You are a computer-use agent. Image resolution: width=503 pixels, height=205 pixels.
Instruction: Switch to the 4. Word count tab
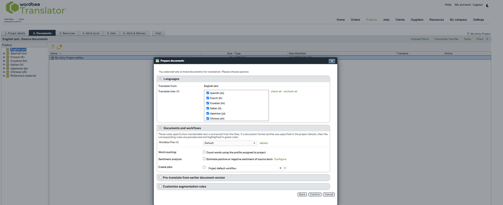point(91,33)
